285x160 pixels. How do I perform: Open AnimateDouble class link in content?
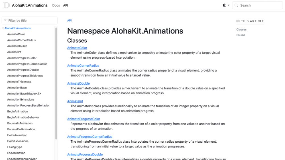(78, 83)
